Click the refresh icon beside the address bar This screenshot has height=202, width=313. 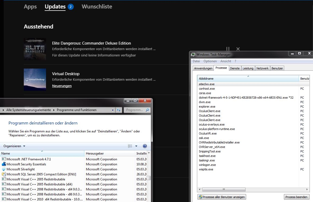[x=119, y=110]
